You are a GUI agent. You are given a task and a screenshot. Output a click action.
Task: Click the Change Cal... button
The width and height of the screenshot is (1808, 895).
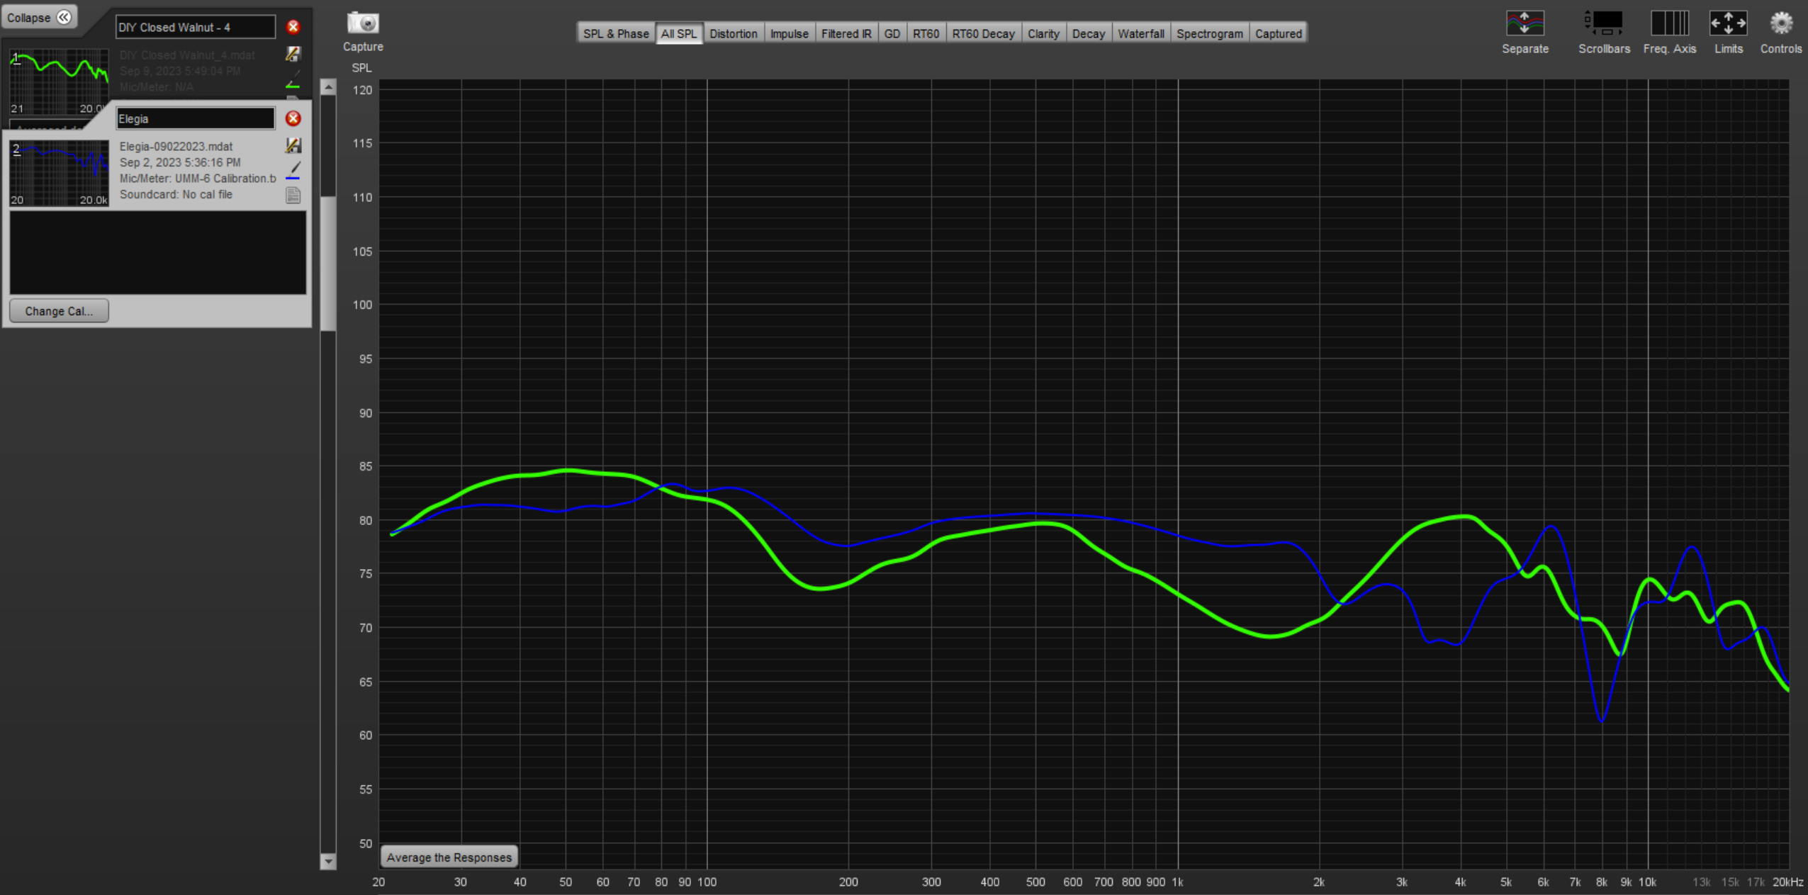coord(59,311)
